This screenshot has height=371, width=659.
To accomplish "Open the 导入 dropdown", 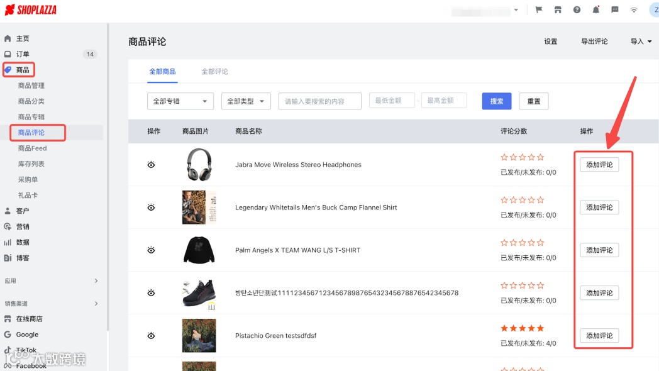I will [x=641, y=41].
